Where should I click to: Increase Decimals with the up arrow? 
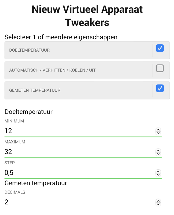[x=158, y=201]
